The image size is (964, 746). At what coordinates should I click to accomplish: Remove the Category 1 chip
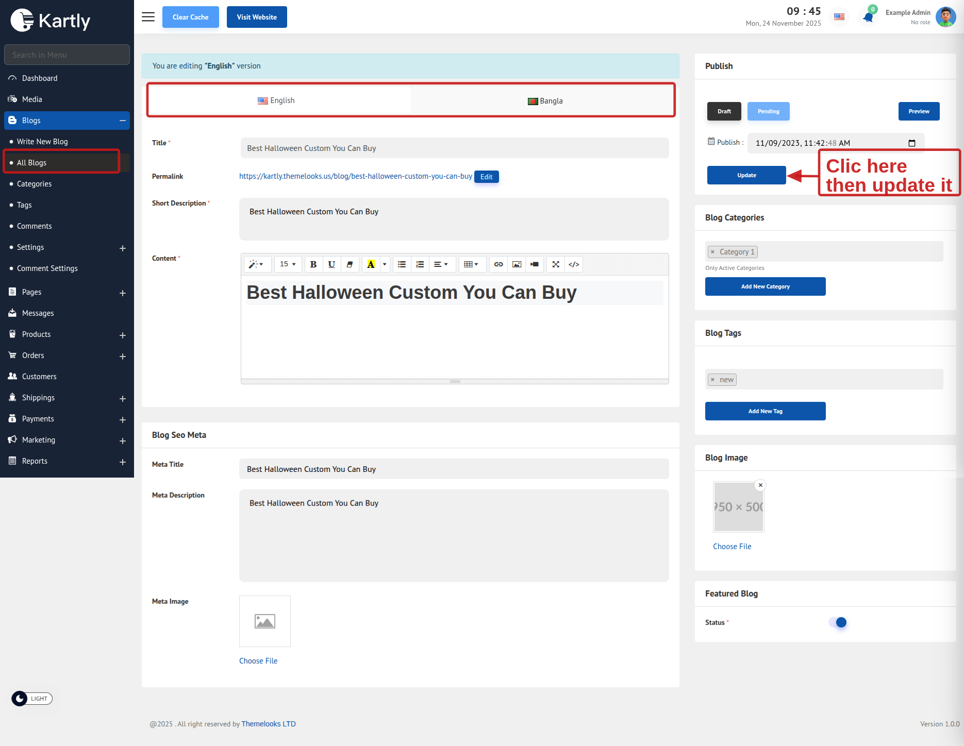(x=712, y=252)
